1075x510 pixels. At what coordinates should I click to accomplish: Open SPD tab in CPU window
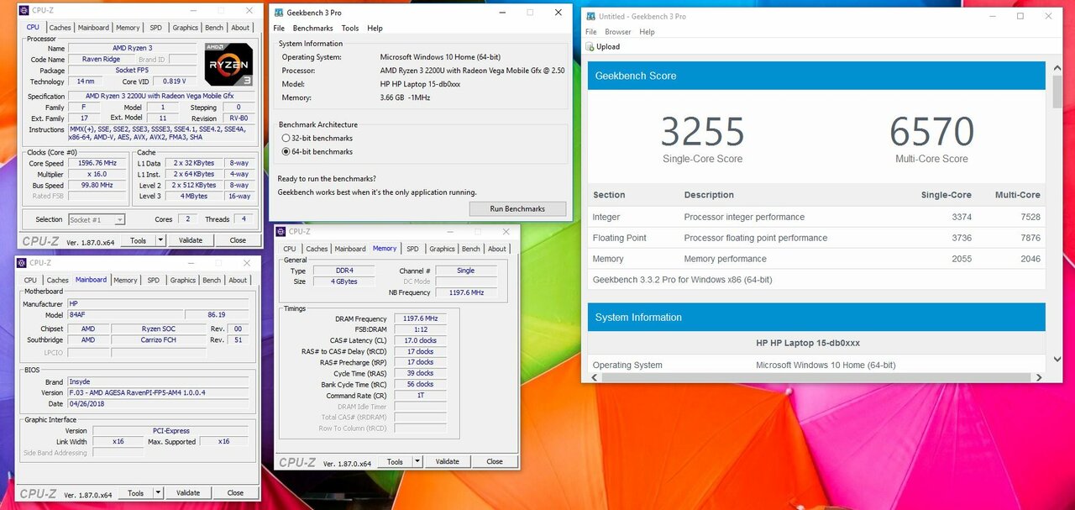[156, 28]
